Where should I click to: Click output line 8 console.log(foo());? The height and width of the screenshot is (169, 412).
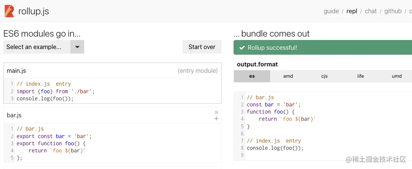point(275,148)
